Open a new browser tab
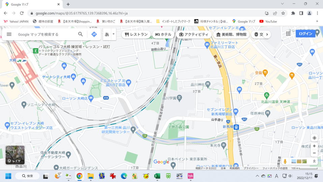Screen dimensions: 323x182 pos(68,4)
